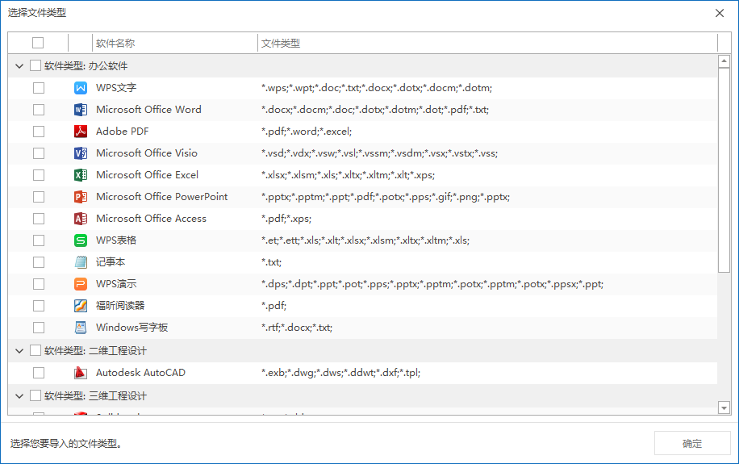
Task: Collapse the 三维工程设计 group
Action: tap(19, 396)
